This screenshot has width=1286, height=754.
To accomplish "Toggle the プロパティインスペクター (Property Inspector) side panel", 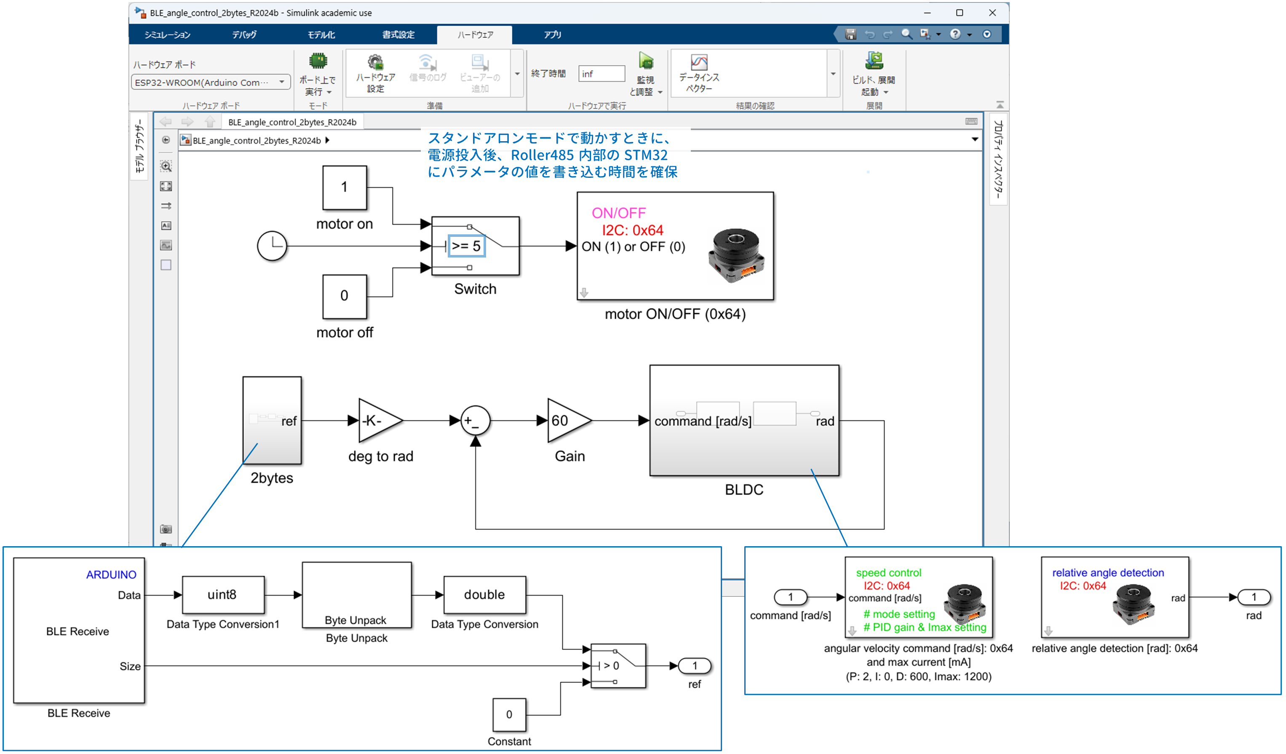I will coord(998,159).
